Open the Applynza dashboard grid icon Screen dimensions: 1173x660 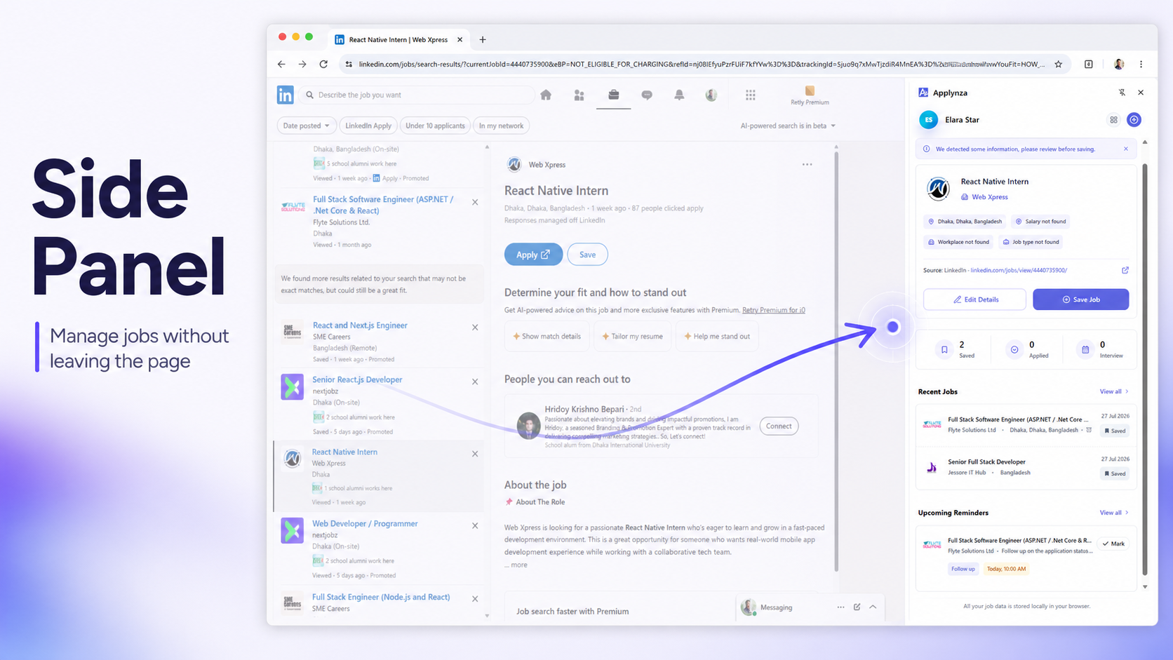(x=1113, y=120)
